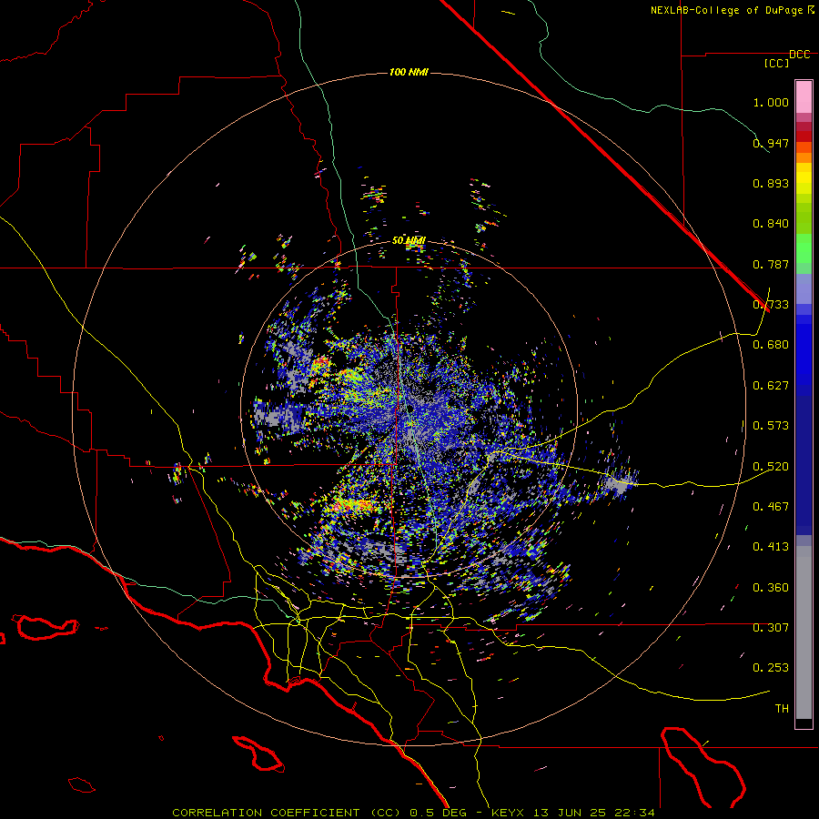Click the 100 NMI range ring label
This screenshot has height=819, width=819.
click(409, 72)
